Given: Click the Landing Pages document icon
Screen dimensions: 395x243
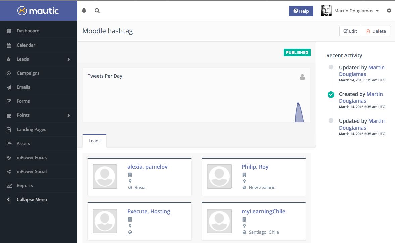Looking at the screenshot, I should point(9,130).
